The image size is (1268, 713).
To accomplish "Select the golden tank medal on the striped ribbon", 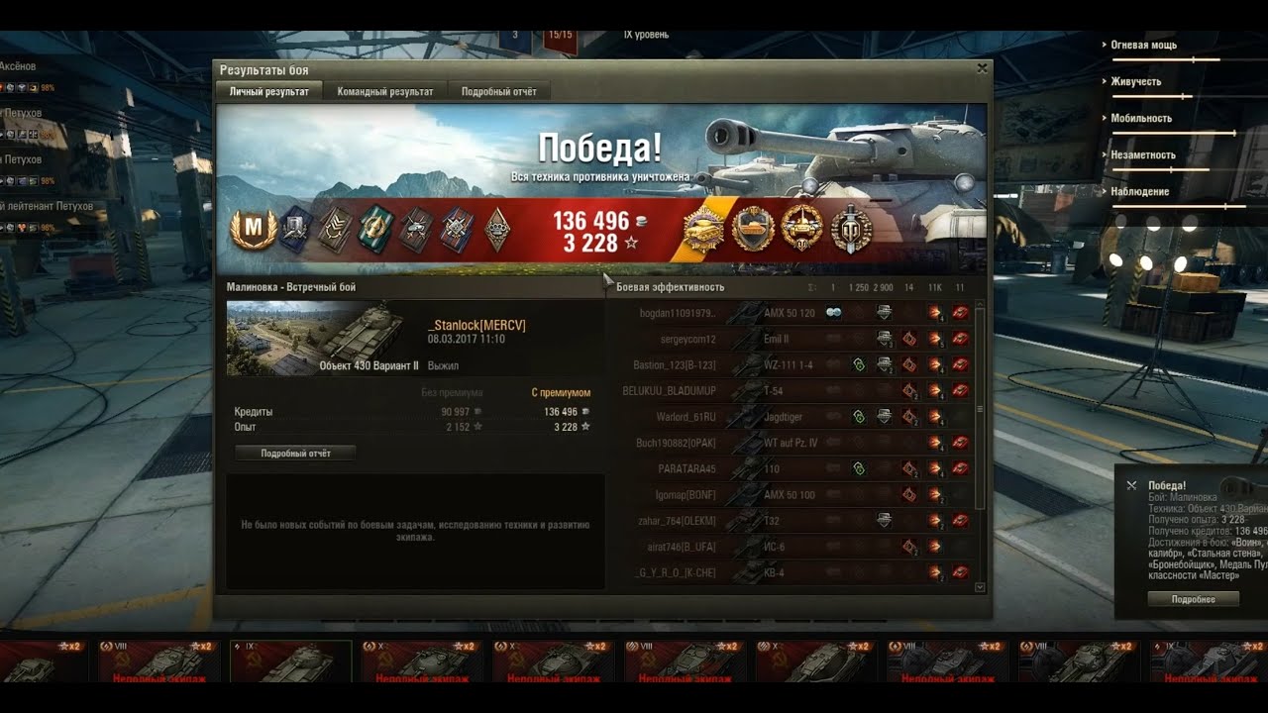I will pos(703,230).
